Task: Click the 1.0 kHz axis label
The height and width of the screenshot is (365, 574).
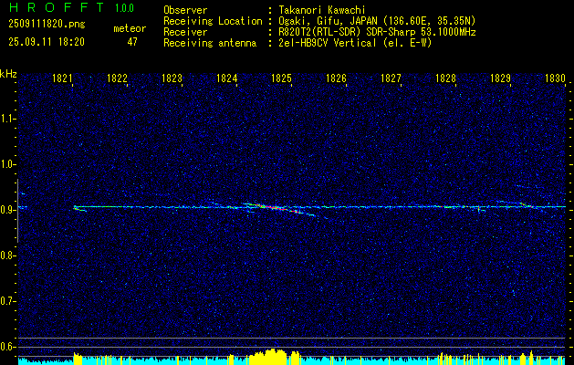Action: pyautogui.click(x=8, y=164)
